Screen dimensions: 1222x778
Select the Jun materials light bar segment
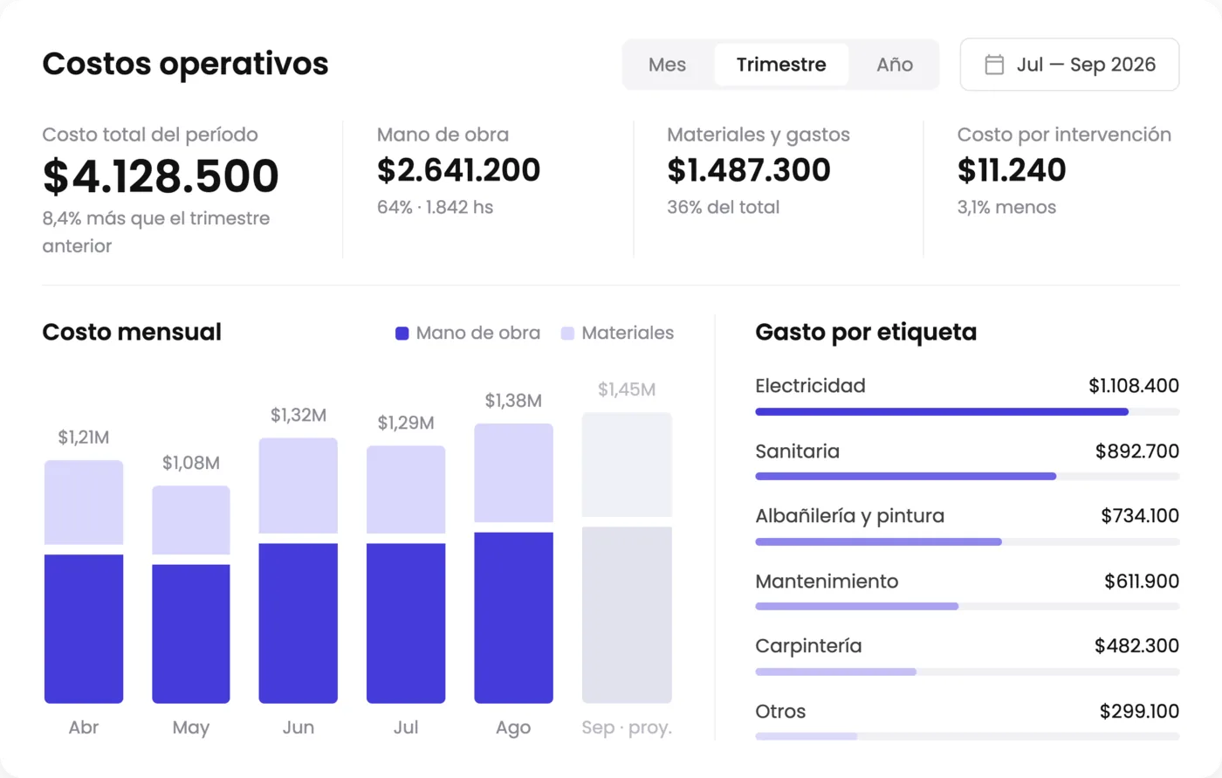tap(299, 485)
